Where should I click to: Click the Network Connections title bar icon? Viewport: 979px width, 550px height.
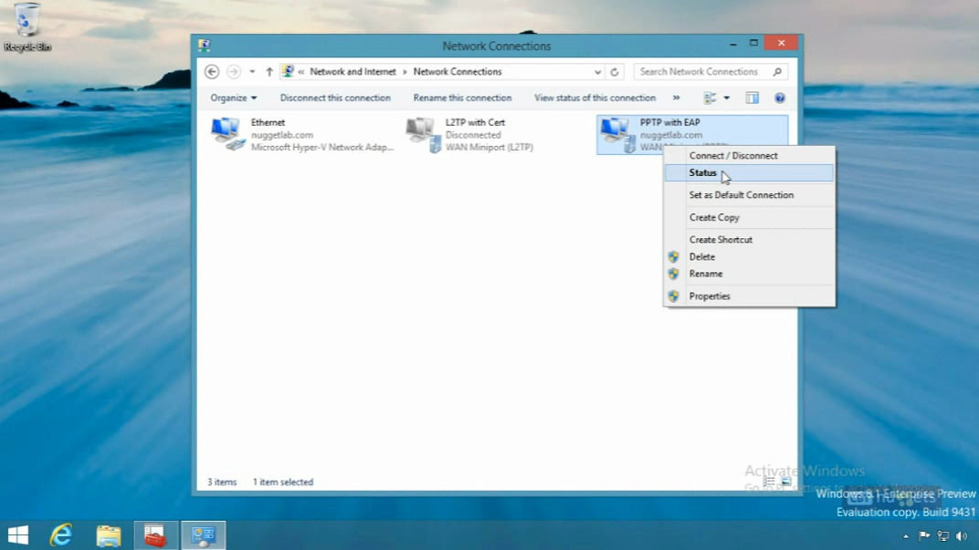click(205, 45)
